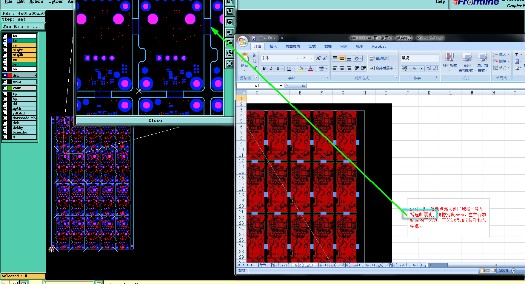This screenshot has width=525, height=284.
Task: Open the Genesis Options menu
Action: pyautogui.click(x=56, y=2)
